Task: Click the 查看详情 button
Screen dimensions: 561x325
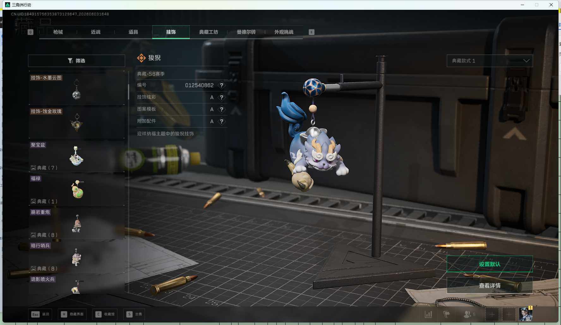Action: point(490,286)
